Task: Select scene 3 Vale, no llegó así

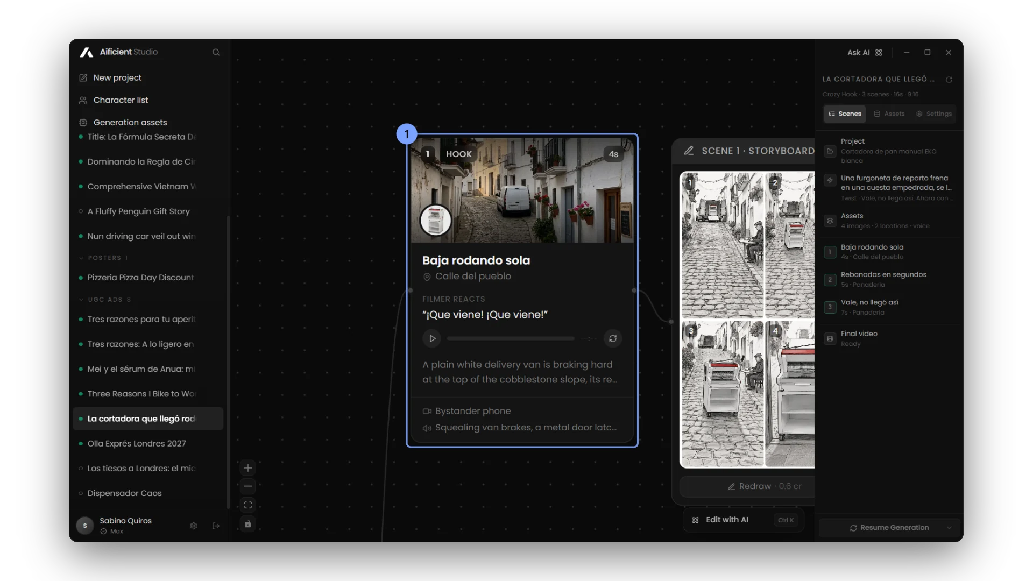Action: click(889, 307)
